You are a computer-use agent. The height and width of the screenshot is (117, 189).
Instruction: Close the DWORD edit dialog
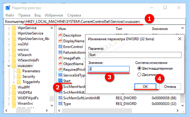click(180, 39)
